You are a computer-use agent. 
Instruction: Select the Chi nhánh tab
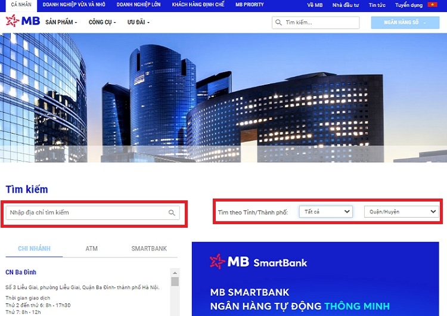click(x=34, y=249)
